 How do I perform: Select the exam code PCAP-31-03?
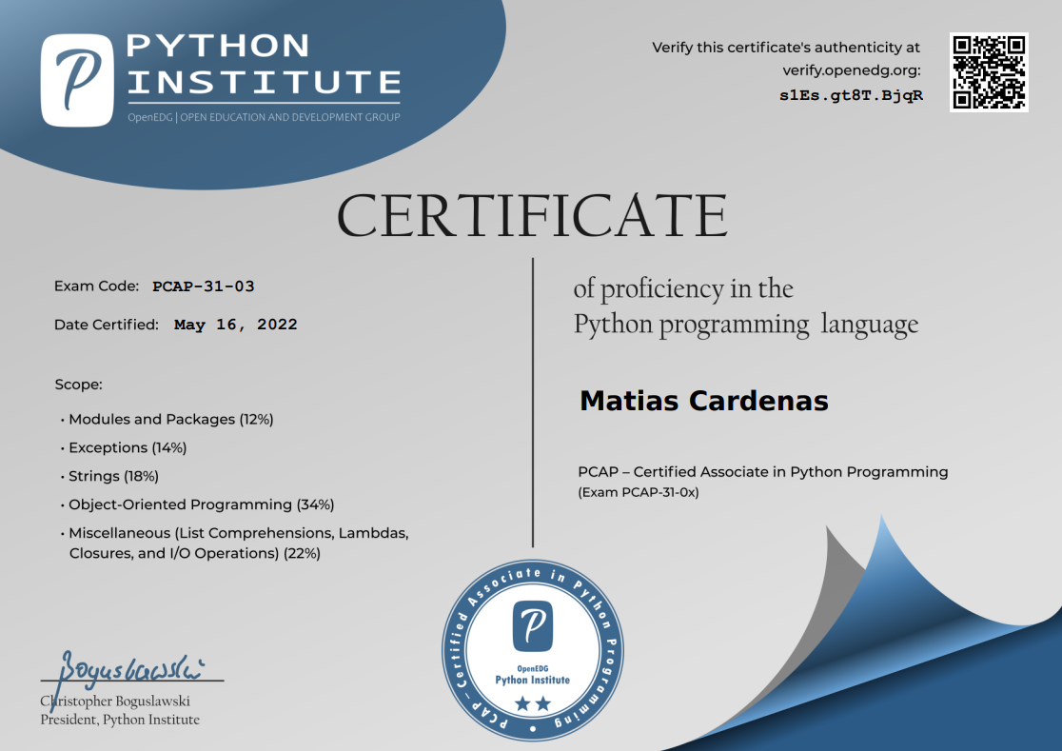(202, 286)
